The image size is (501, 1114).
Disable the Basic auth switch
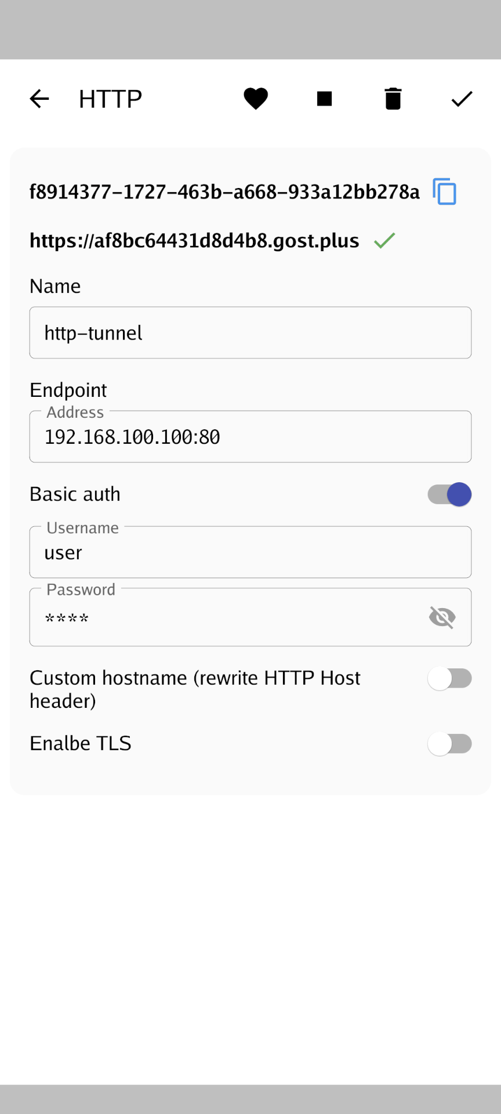click(x=449, y=494)
